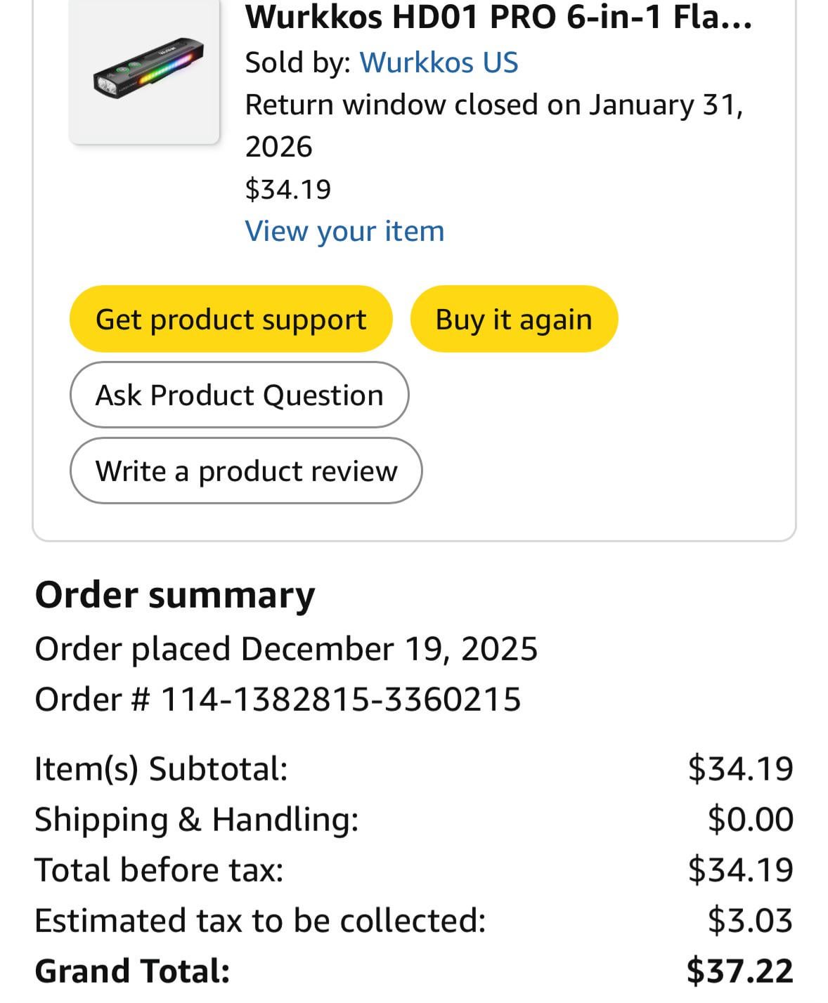828x1003 pixels.
Task: Tap the $0.00 shipping amount
Action: pyautogui.click(x=751, y=819)
